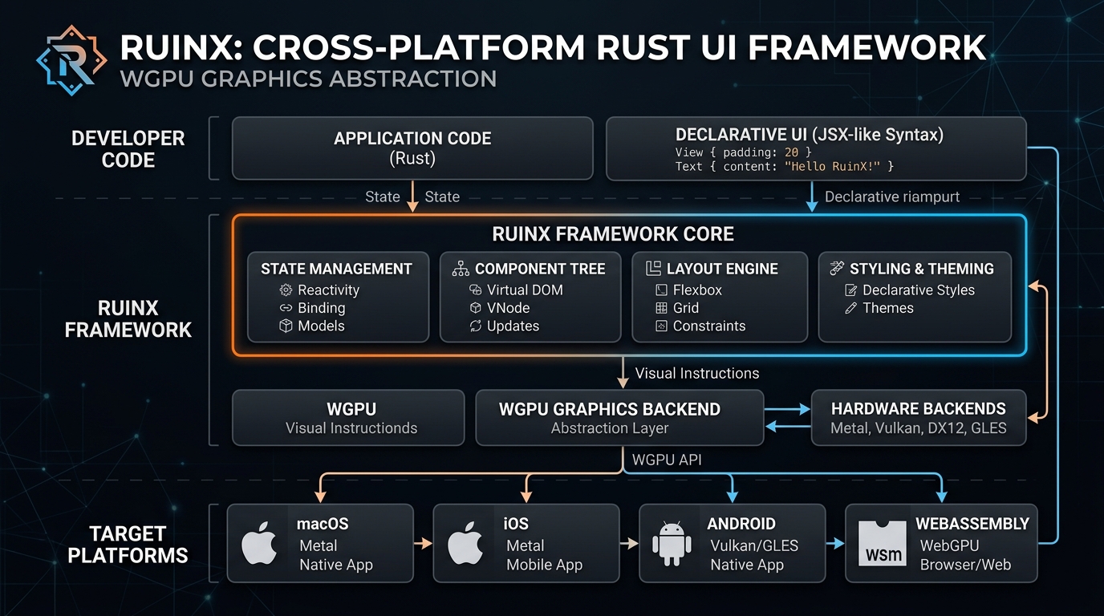This screenshot has width=1104, height=616.
Task: Click the "Mobile App" text in iOS card
Action: click(x=545, y=565)
